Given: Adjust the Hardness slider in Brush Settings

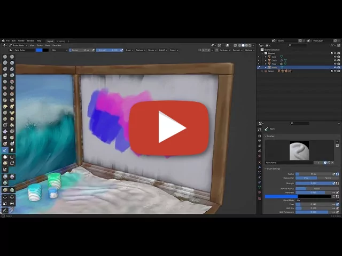Looking at the screenshot, I should point(314,193).
